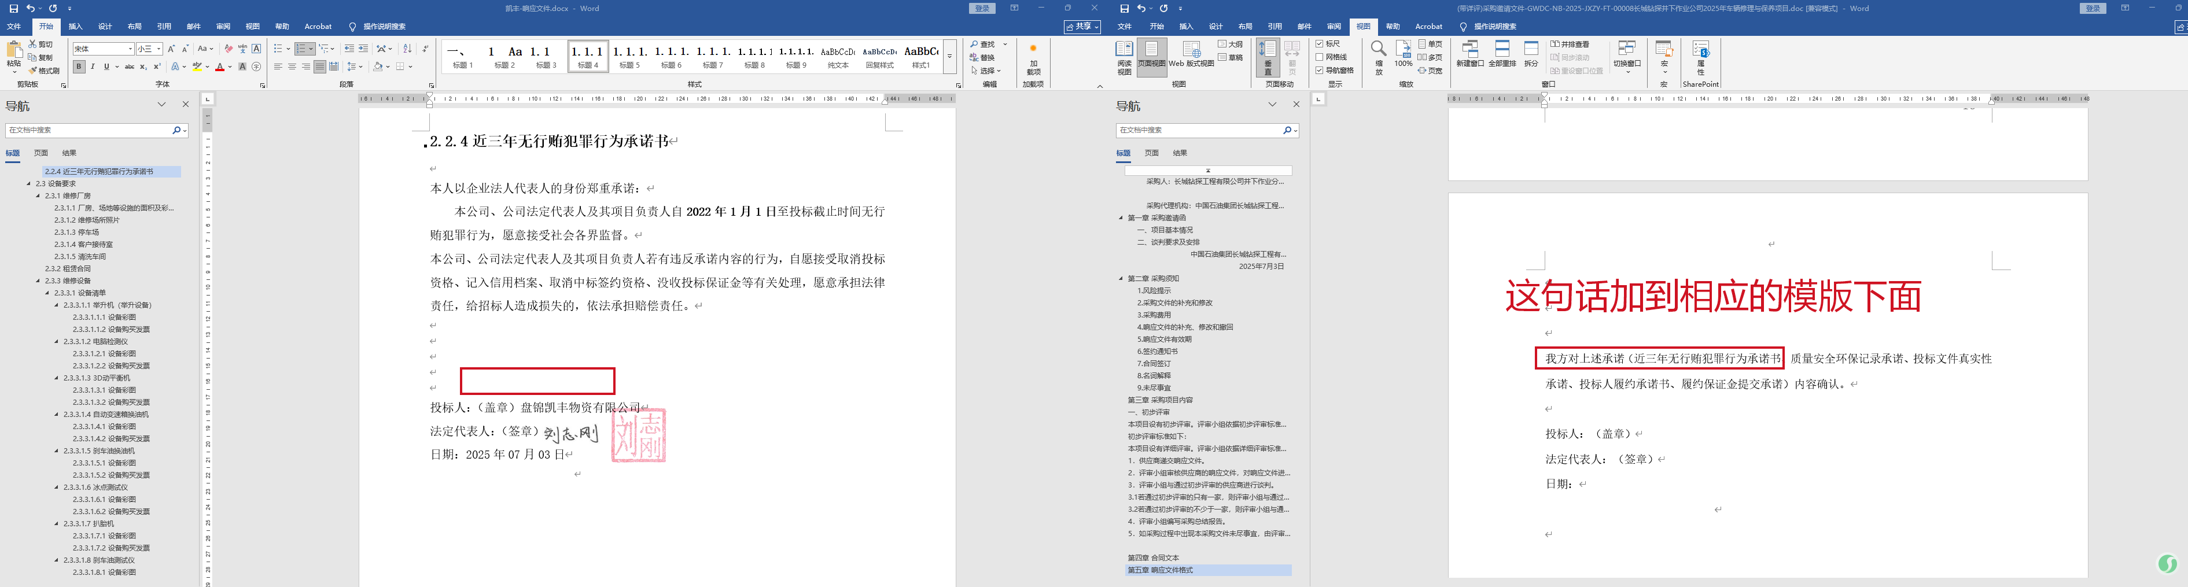Open the Macros (宏) dropdown

(1664, 58)
